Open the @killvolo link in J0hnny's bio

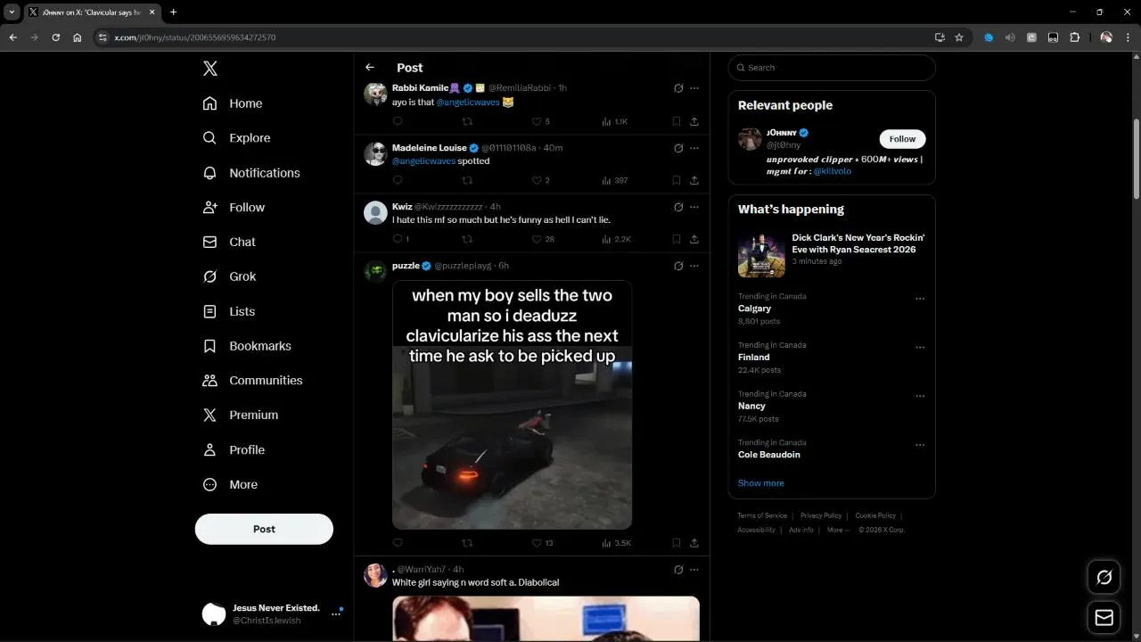(832, 171)
